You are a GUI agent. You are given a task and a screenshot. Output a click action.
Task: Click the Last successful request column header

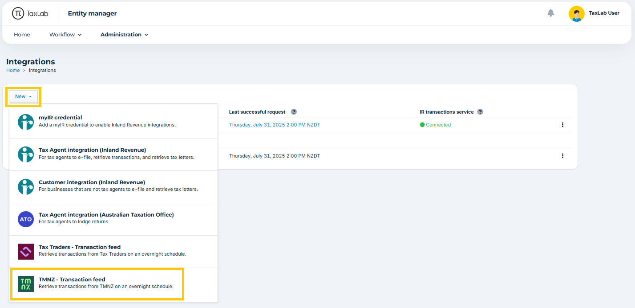click(x=257, y=112)
